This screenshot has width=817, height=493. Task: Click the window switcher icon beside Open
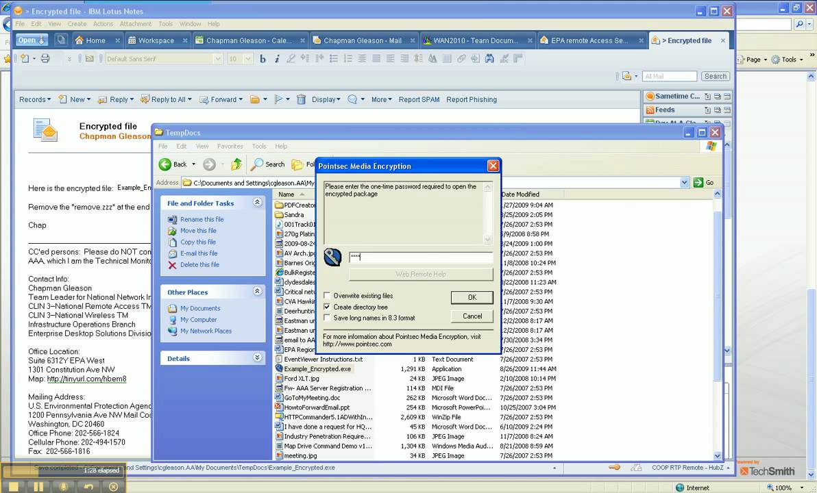(61, 40)
